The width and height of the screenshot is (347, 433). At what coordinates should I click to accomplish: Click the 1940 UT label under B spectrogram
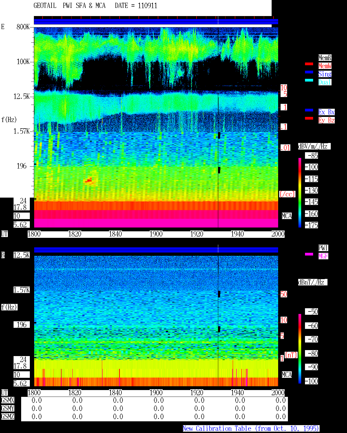(x=237, y=393)
